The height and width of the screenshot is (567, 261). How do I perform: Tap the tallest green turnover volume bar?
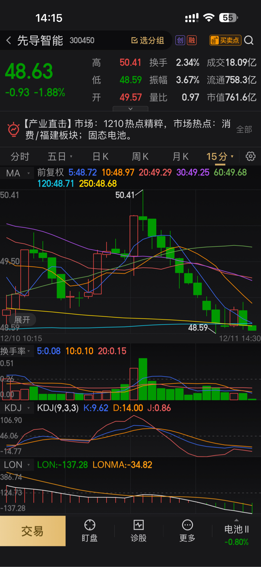click(x=143, y=379)
